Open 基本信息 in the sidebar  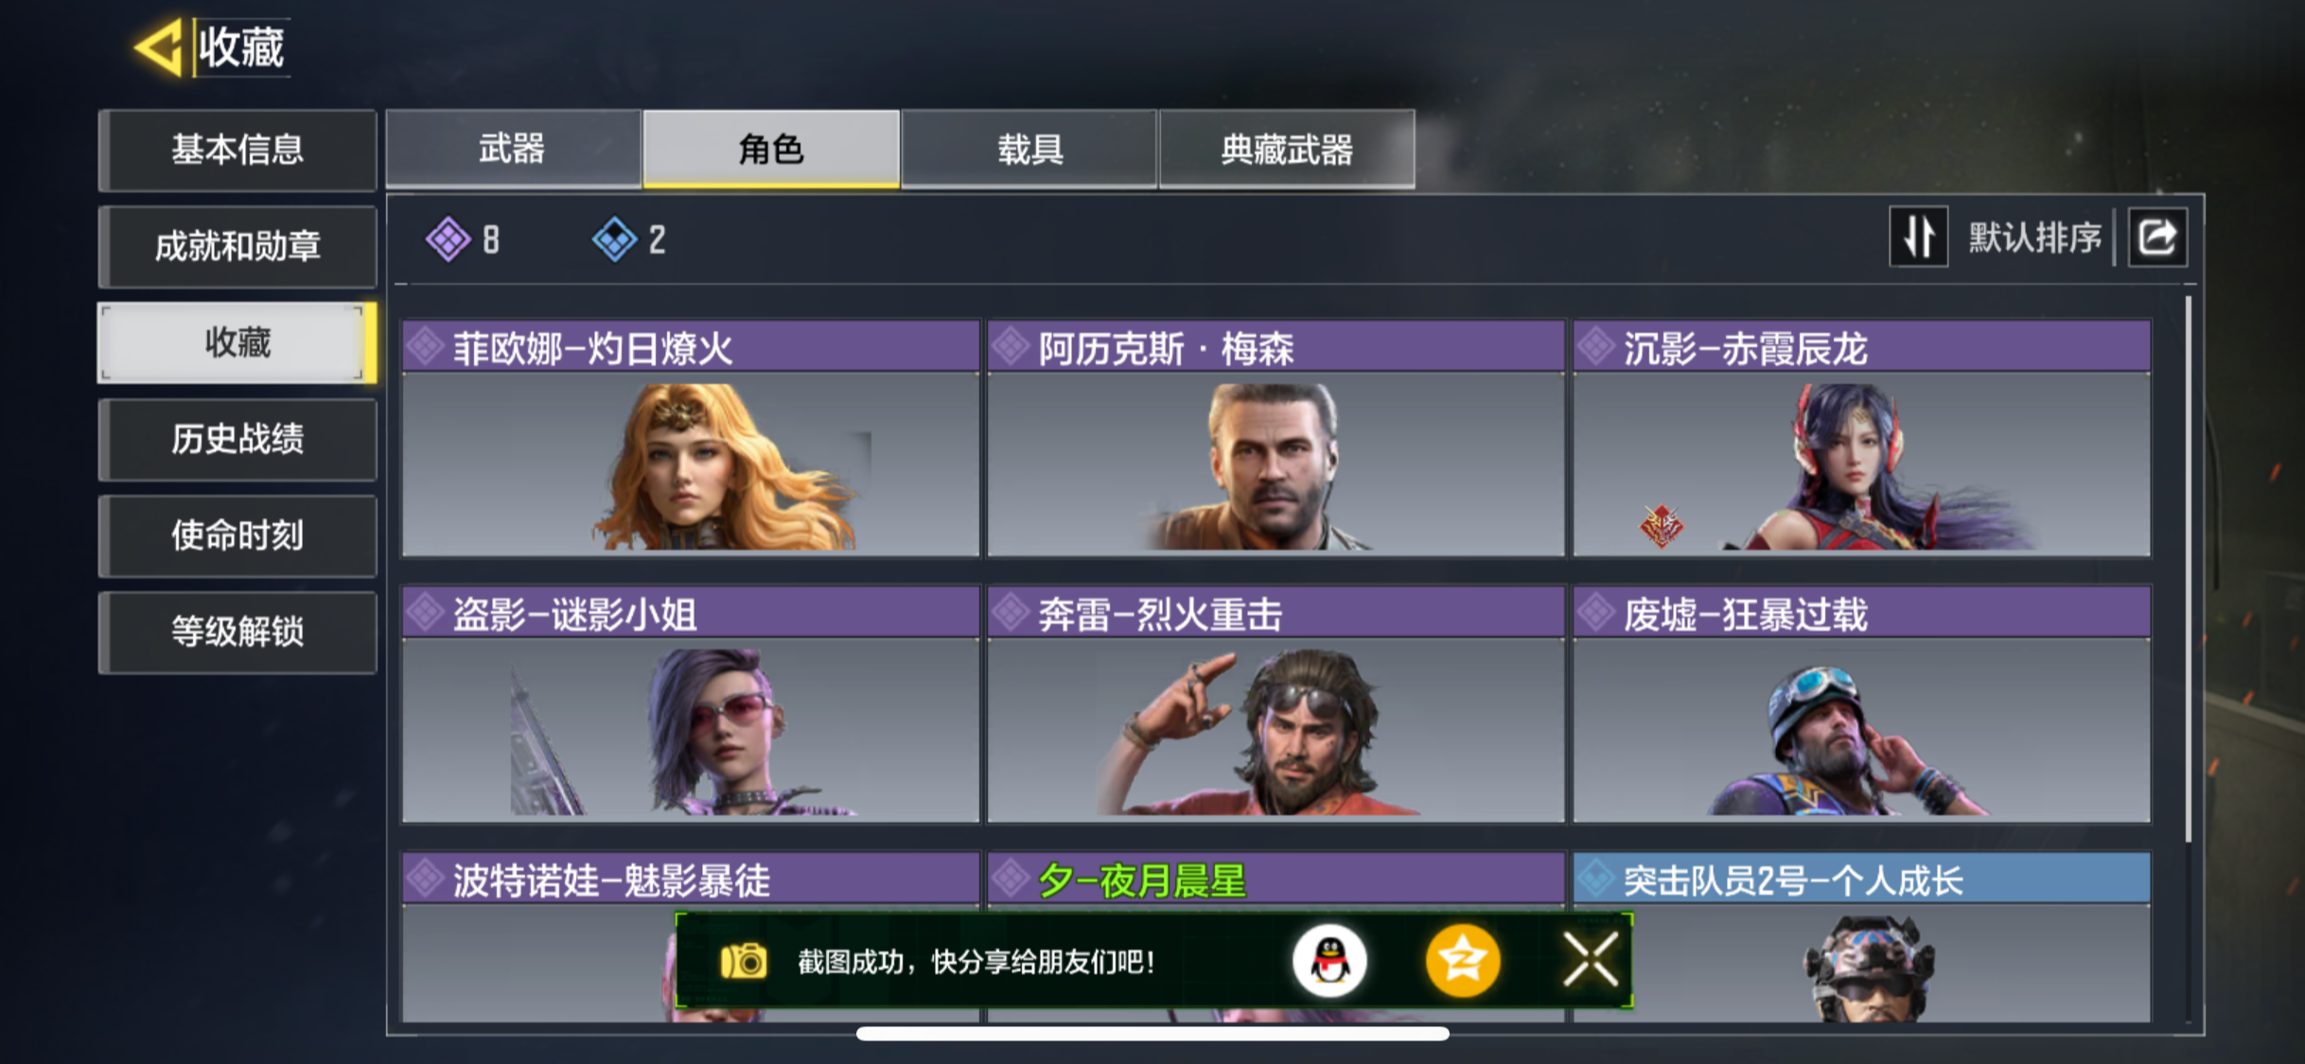[x=238, y=150]
